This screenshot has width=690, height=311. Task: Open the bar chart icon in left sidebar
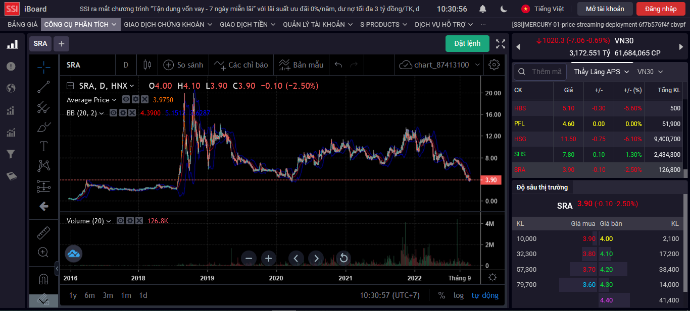click(x=12, y=45)
